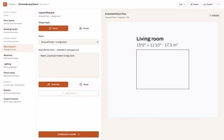
Task: Open the Ground Floor - Living room dropdown
Action: (69, 42)
